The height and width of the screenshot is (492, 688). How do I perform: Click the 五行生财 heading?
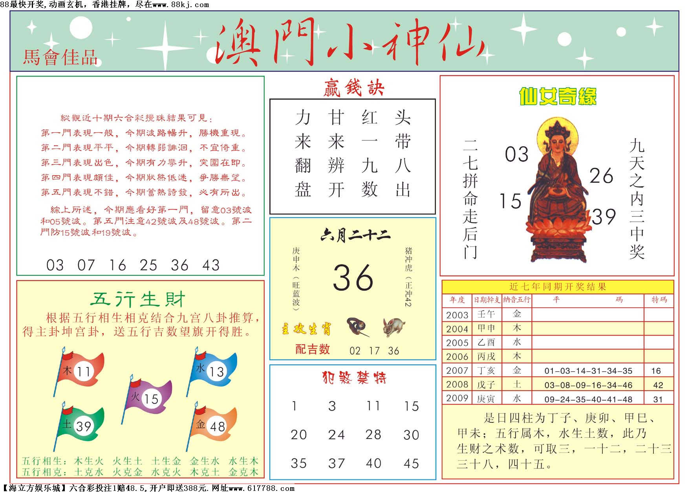[138, 299]
